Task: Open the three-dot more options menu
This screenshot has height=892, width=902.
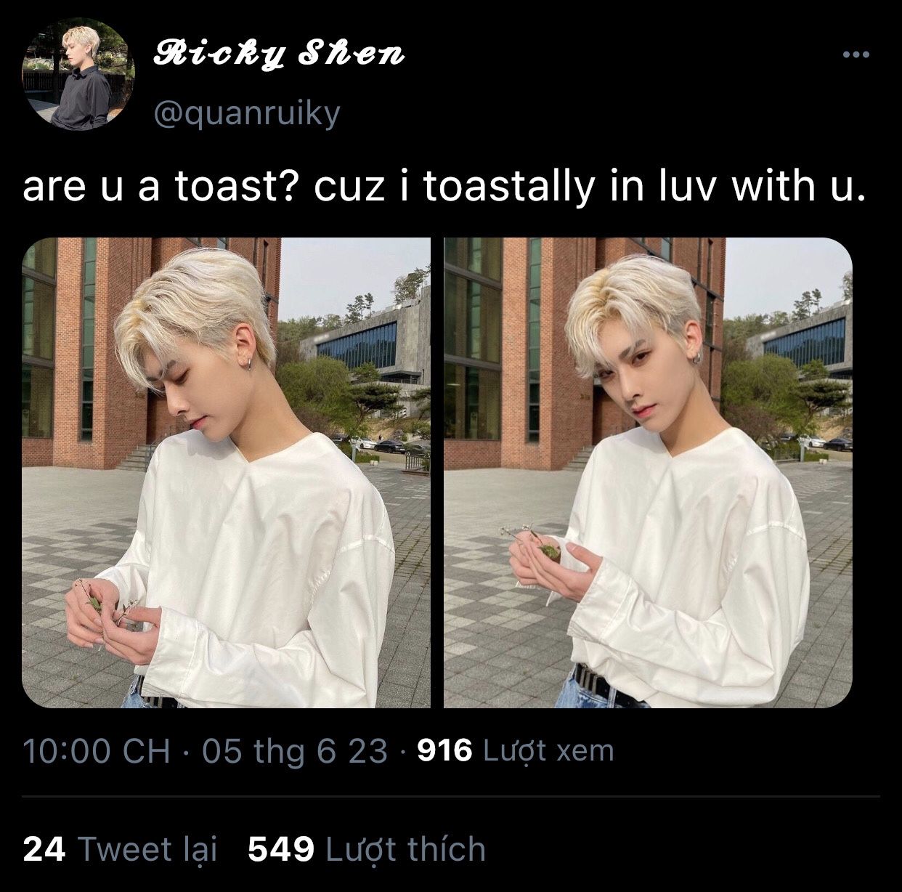Action: point(856,54)
